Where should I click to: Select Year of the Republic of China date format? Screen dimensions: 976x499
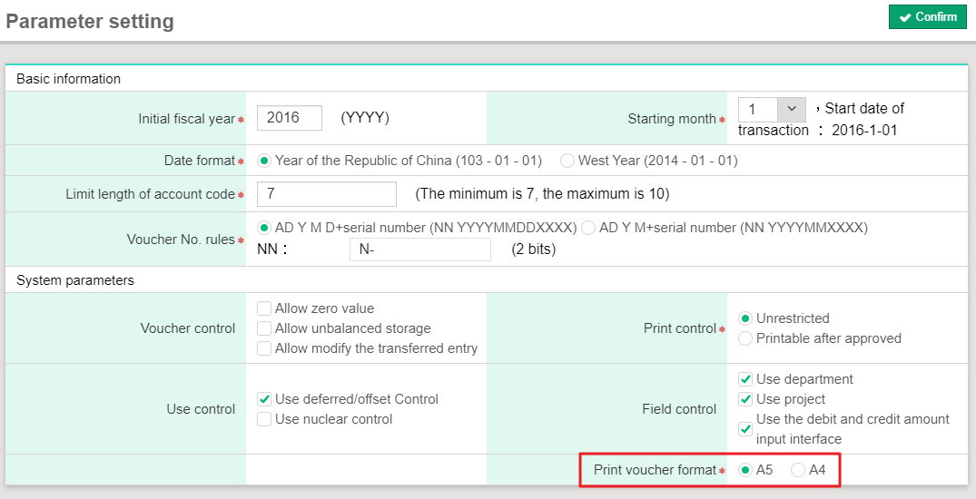[x=265, y=161]
